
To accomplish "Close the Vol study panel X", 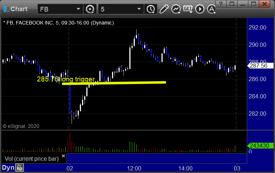I will pos(63,156).
